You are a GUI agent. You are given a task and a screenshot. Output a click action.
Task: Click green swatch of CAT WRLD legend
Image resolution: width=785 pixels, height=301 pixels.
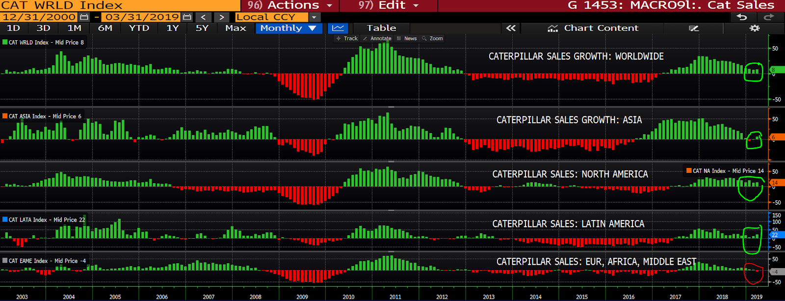(x=5, y=42)
